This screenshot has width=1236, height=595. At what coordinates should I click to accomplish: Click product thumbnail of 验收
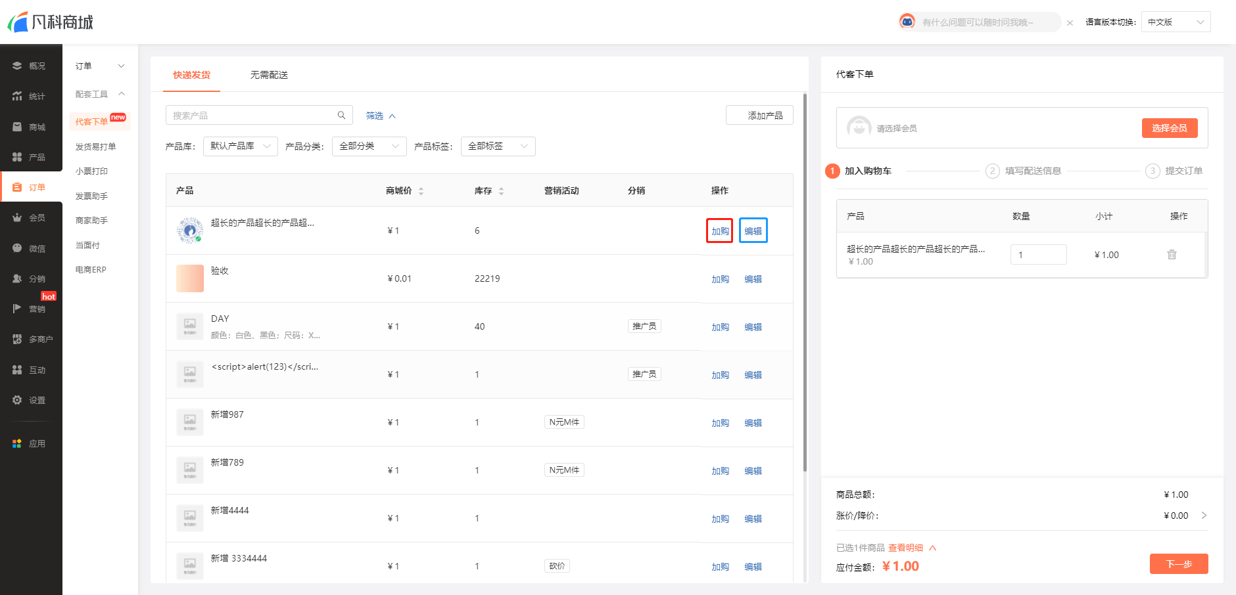pos(190,278)
